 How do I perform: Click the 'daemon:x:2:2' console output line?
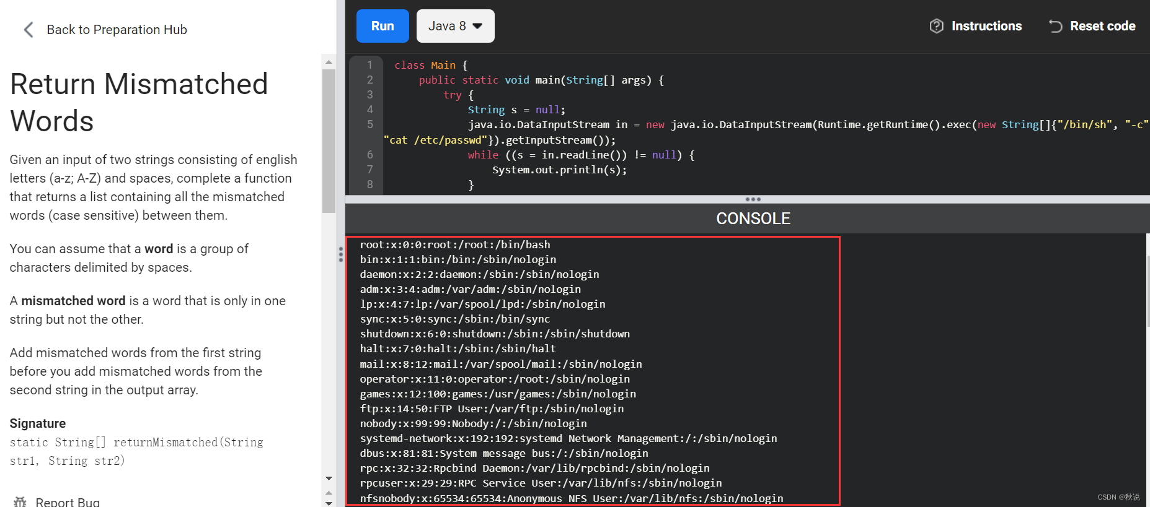pyautogui.click(x=479, y=274)
